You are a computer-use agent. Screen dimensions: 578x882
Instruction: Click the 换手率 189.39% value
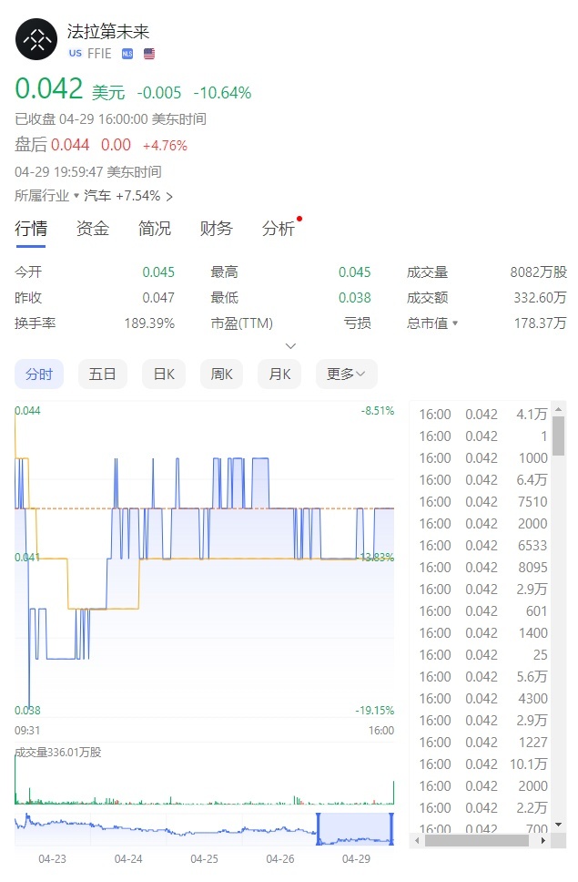pos(149,323)
